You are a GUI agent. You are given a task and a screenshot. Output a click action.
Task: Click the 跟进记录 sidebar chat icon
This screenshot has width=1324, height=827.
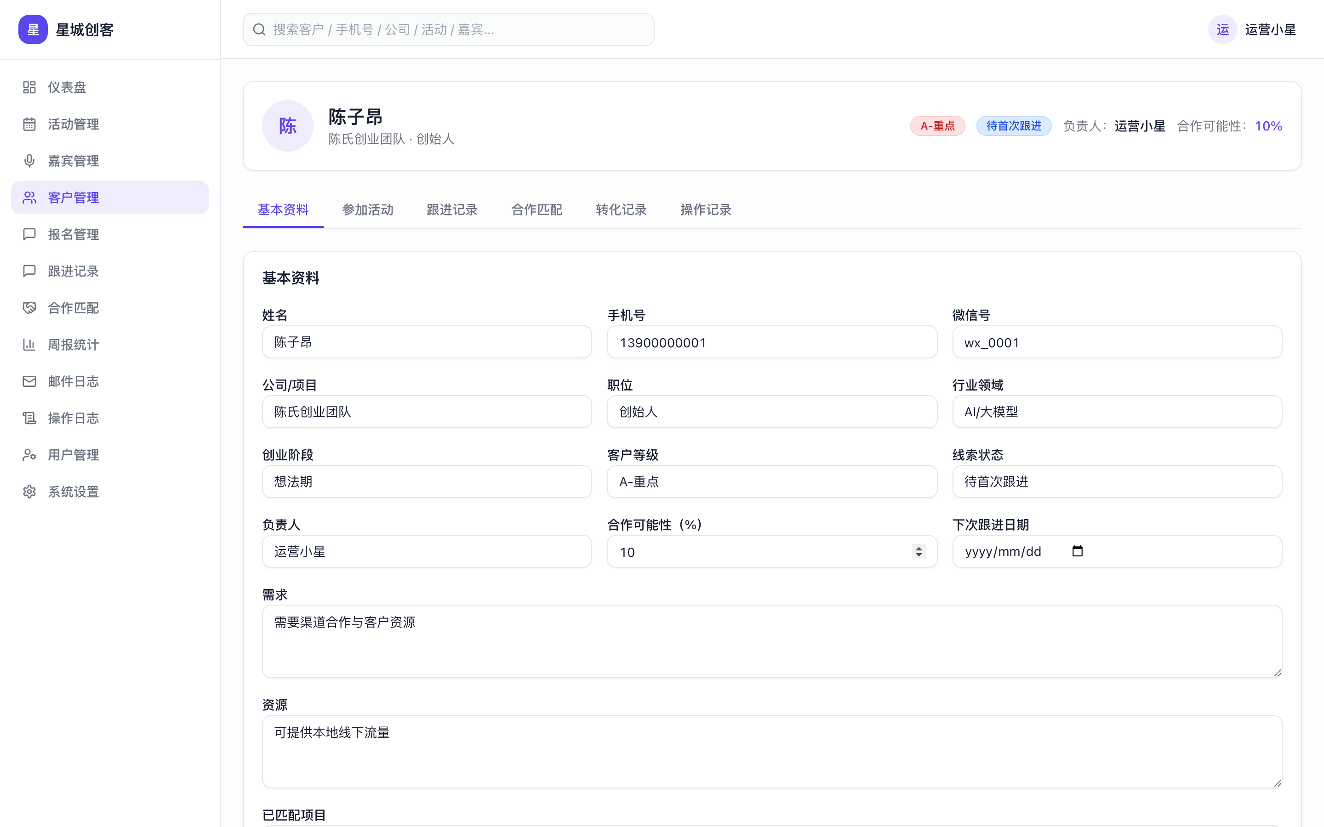29,271
